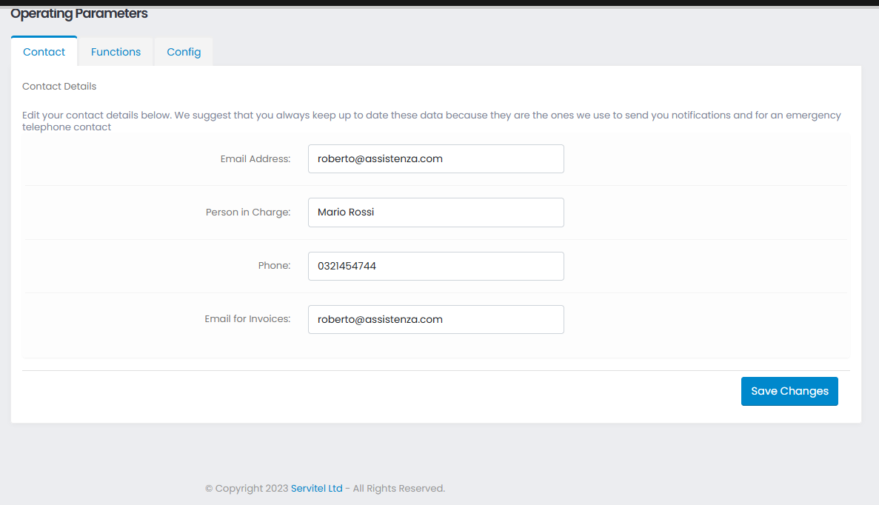Open the Contact tab

tap(44, 52)
